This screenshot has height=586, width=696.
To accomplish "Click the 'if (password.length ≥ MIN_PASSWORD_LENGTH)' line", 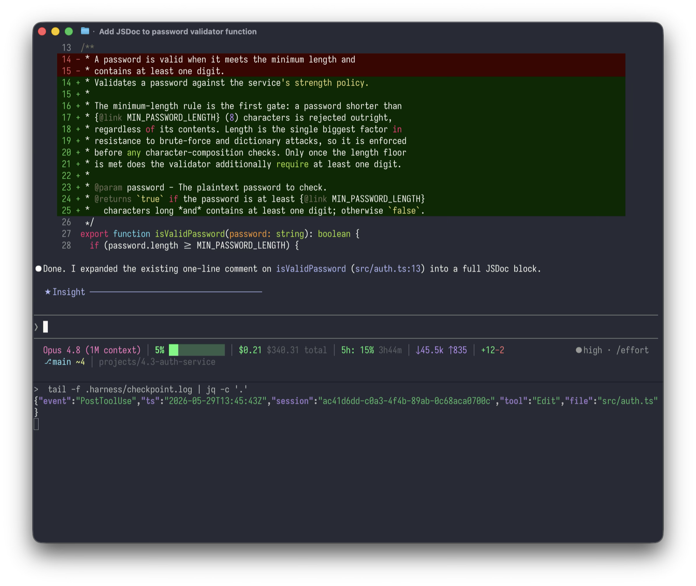I will point(194,246).
